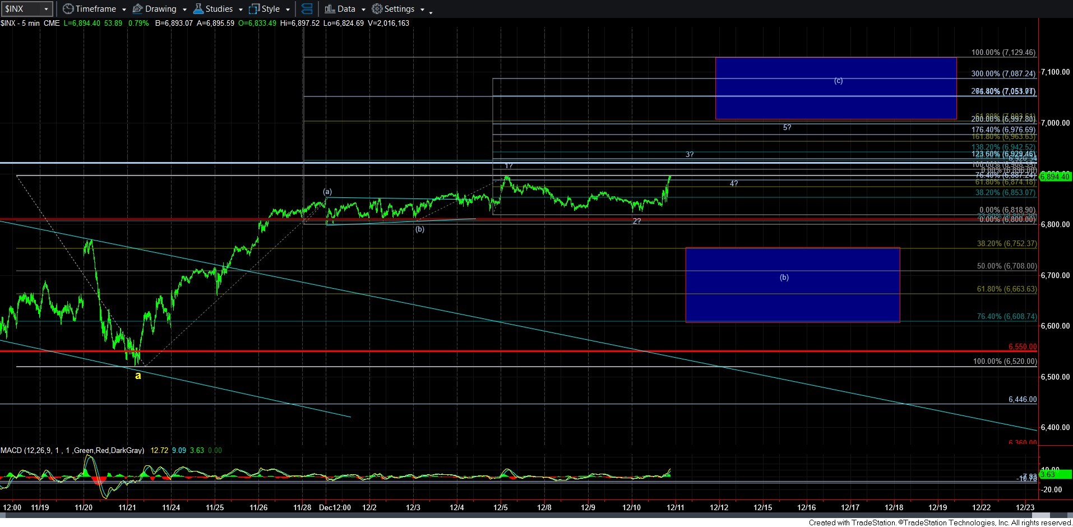Open the Data menu arrow

[363, 10]
